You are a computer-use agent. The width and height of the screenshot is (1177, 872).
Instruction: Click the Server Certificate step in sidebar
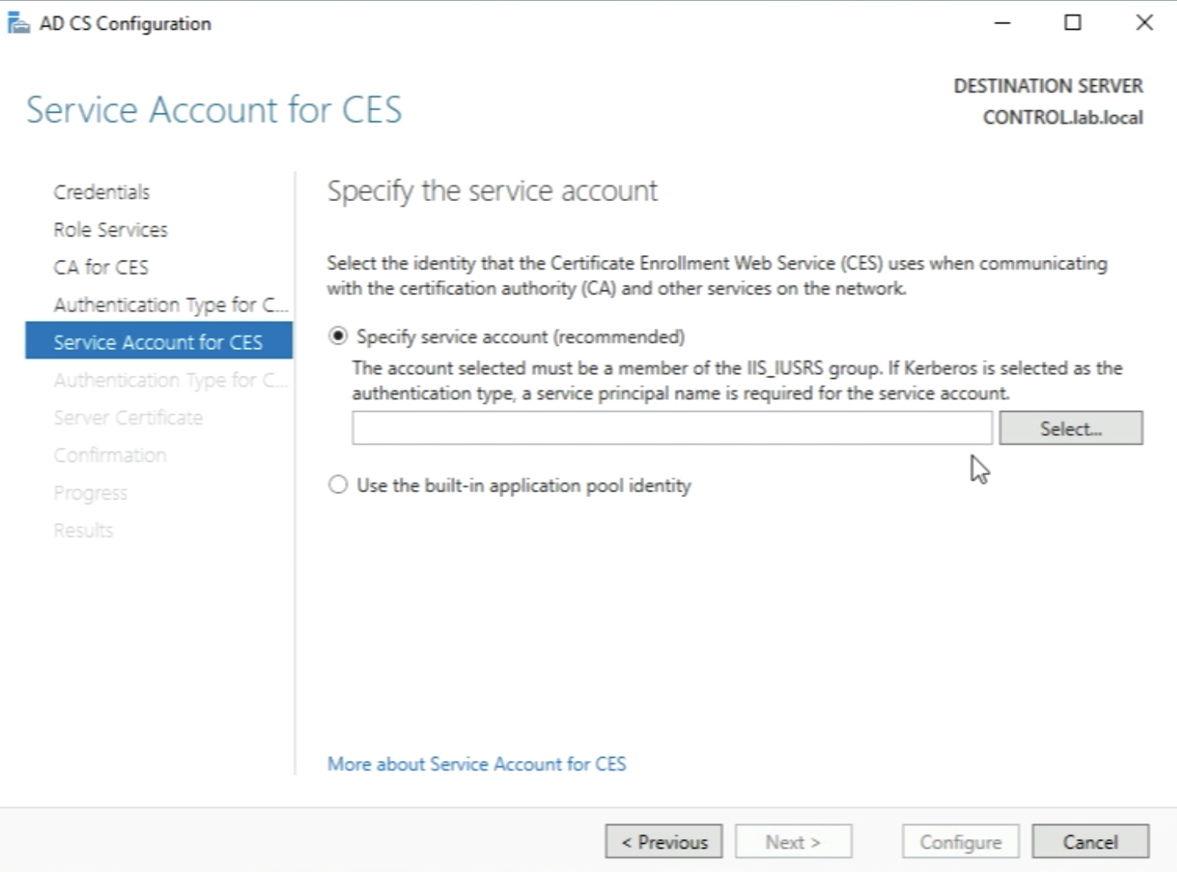point(128,417)
